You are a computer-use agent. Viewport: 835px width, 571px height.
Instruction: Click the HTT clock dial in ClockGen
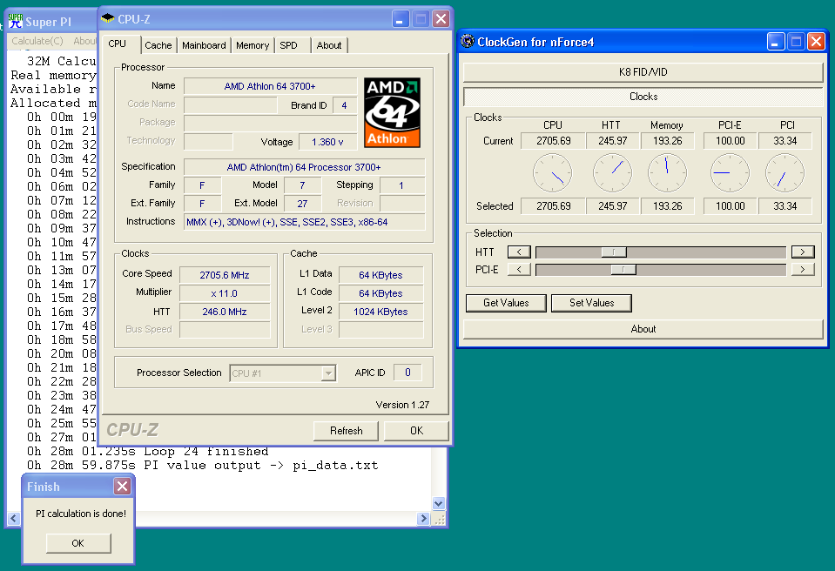click(612, 173)
